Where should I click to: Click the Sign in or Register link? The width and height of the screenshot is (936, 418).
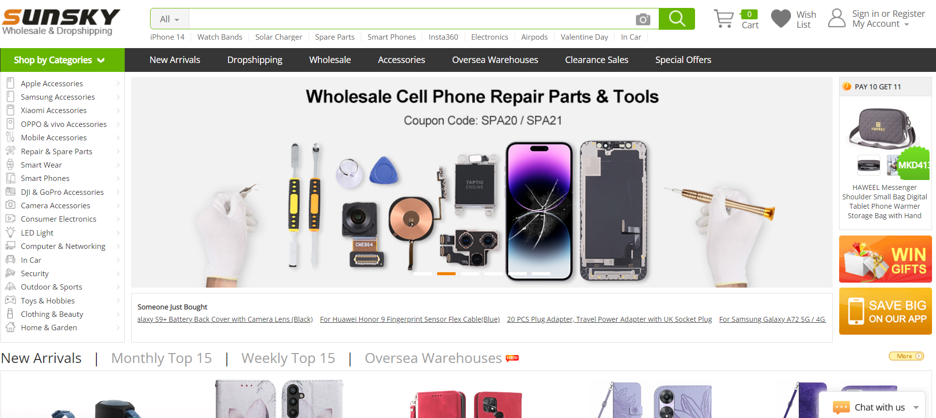click(888, 14)
